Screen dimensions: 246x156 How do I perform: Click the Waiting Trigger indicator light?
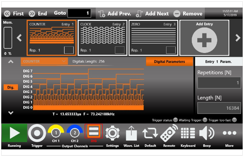point(205,120)
